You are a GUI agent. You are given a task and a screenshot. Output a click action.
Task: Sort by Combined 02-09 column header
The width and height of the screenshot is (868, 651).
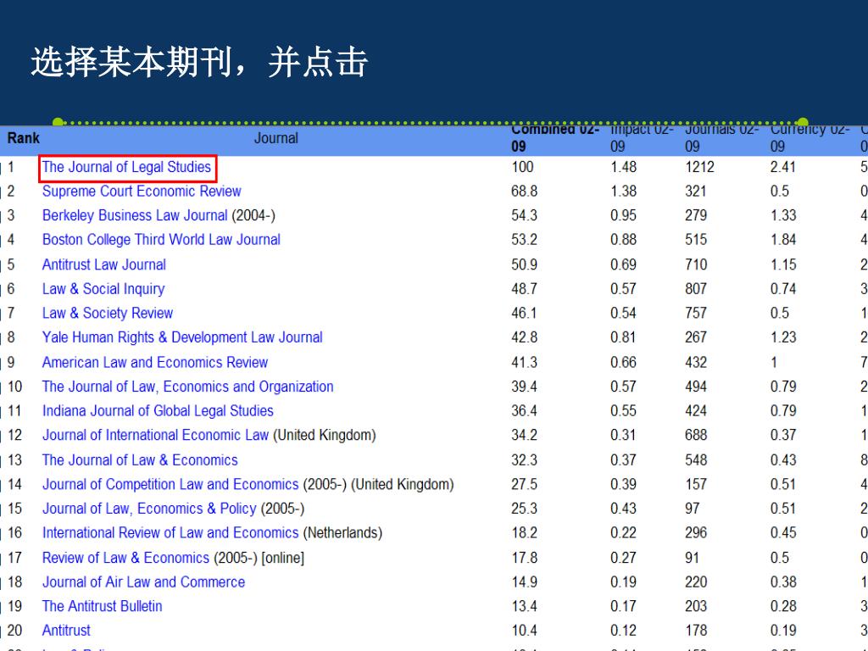click(554, 138)
